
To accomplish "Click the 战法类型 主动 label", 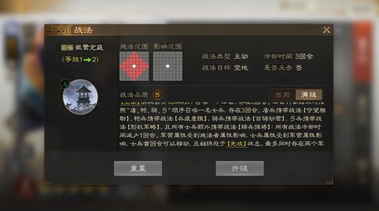I will point(225,56).
